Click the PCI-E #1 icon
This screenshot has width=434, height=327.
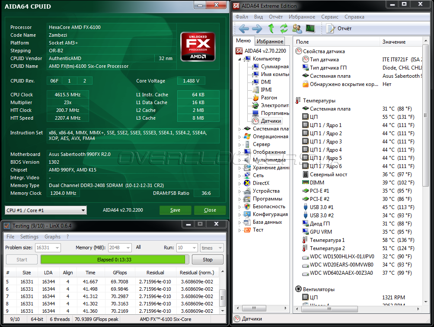click(x=306, y=191)
